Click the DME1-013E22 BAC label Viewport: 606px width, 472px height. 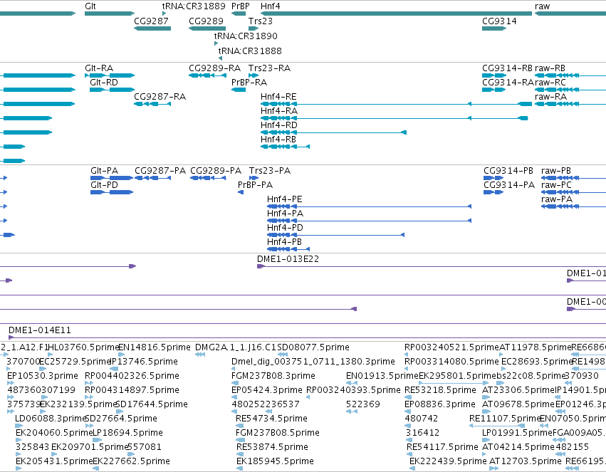point(288,259)
